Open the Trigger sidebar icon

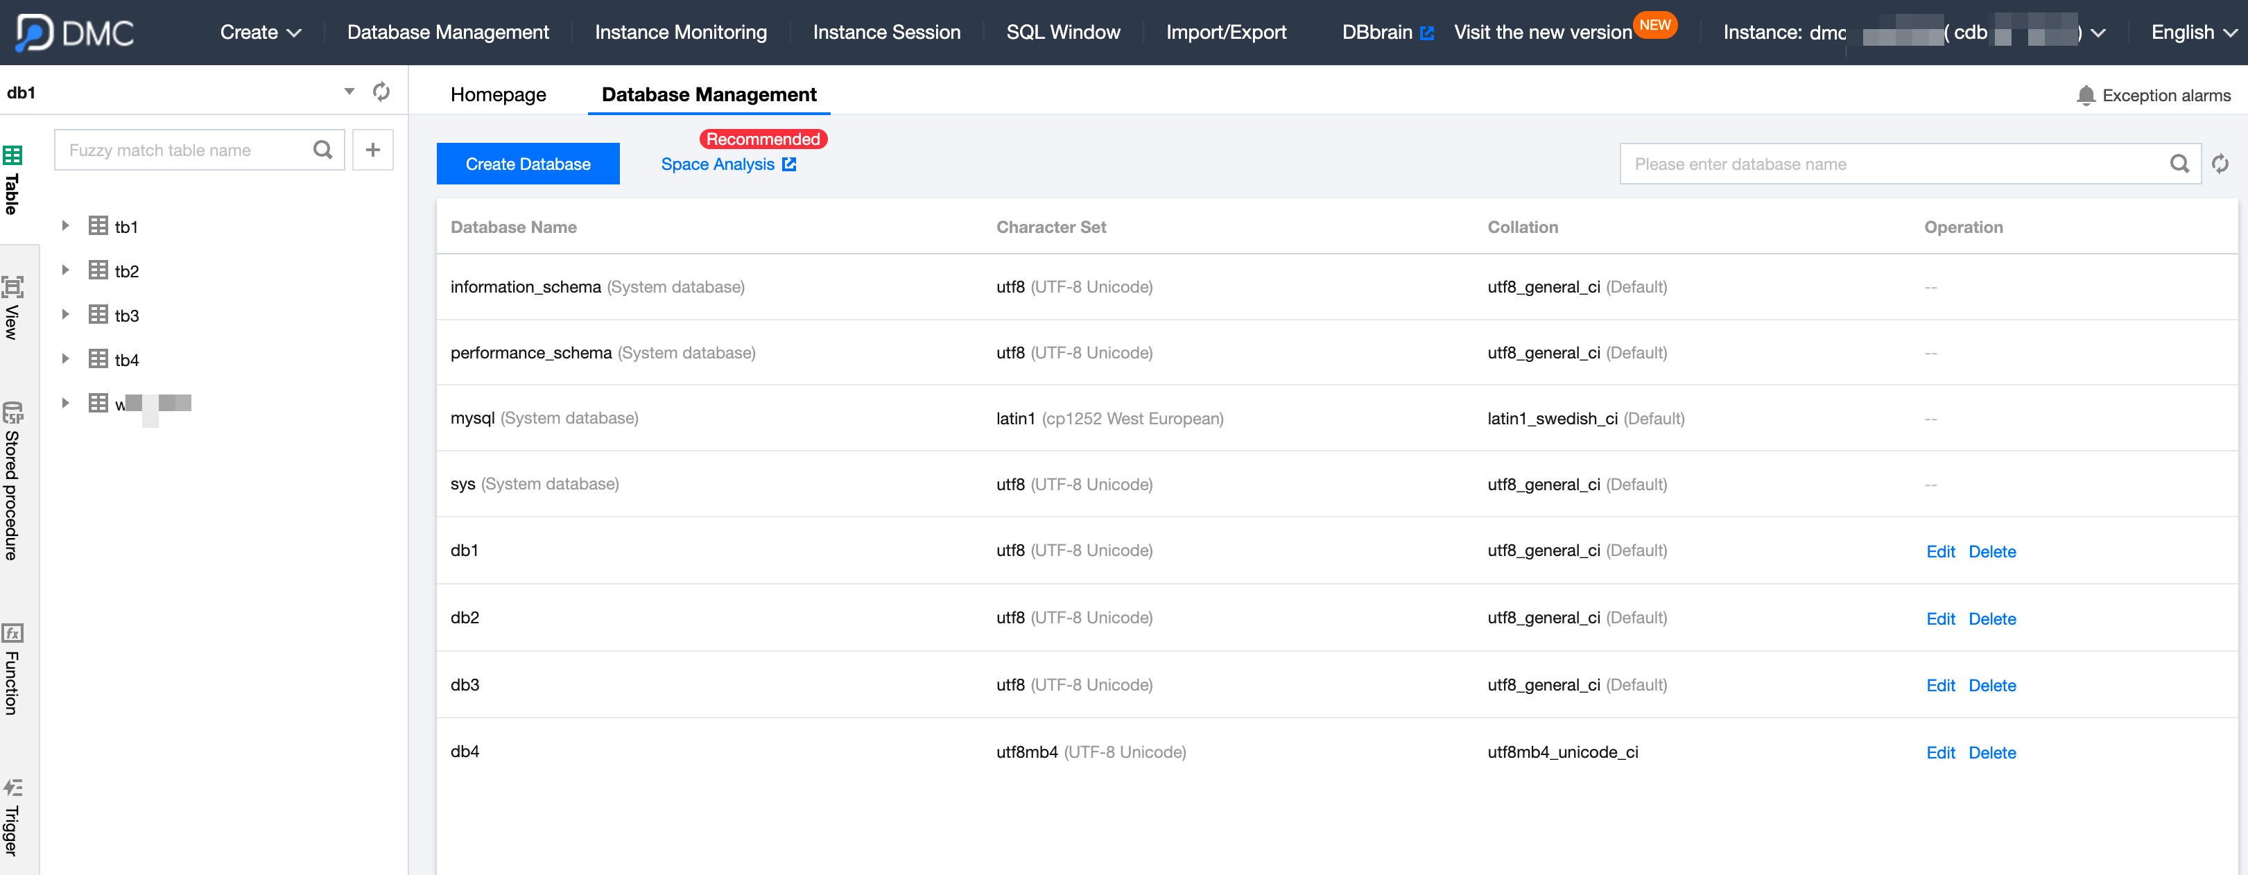tap(12, 788)
